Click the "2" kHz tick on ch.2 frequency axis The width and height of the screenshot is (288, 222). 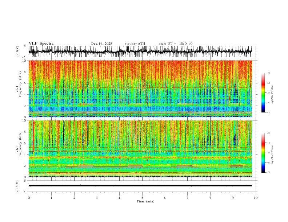tap(25, 166)
